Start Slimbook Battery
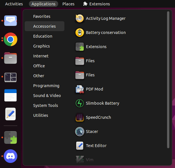 click(97, 103)
